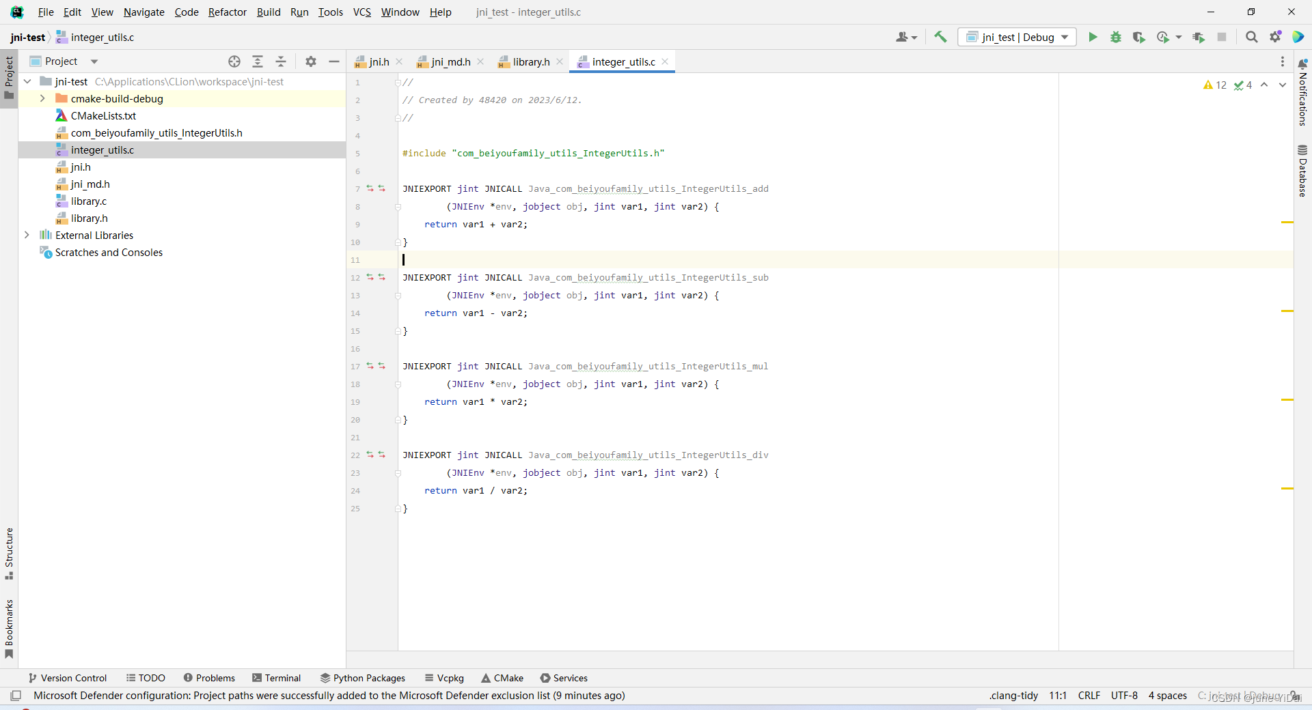Open the File menu

(46, 12)
